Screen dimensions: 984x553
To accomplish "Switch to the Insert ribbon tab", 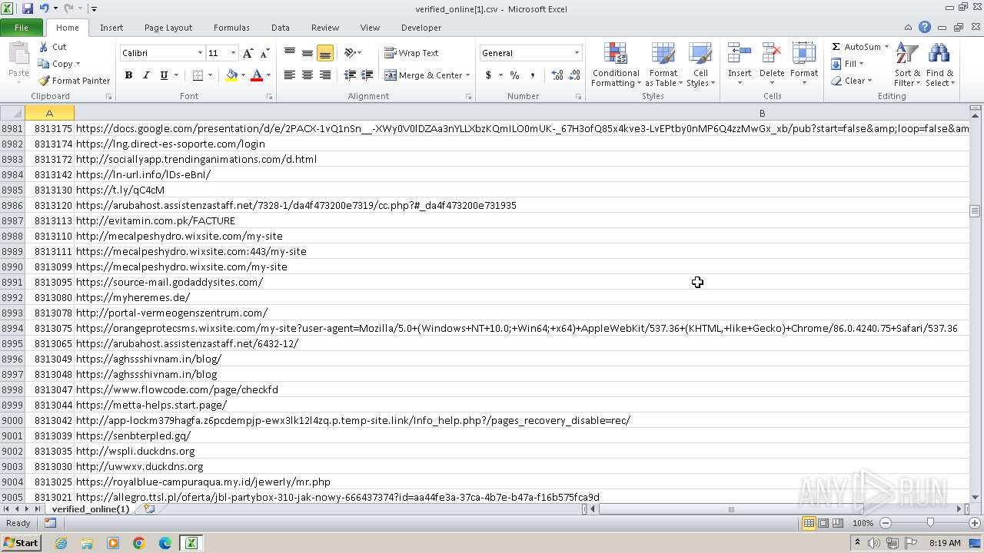I will pyautogui.click(x=111, y=28).
